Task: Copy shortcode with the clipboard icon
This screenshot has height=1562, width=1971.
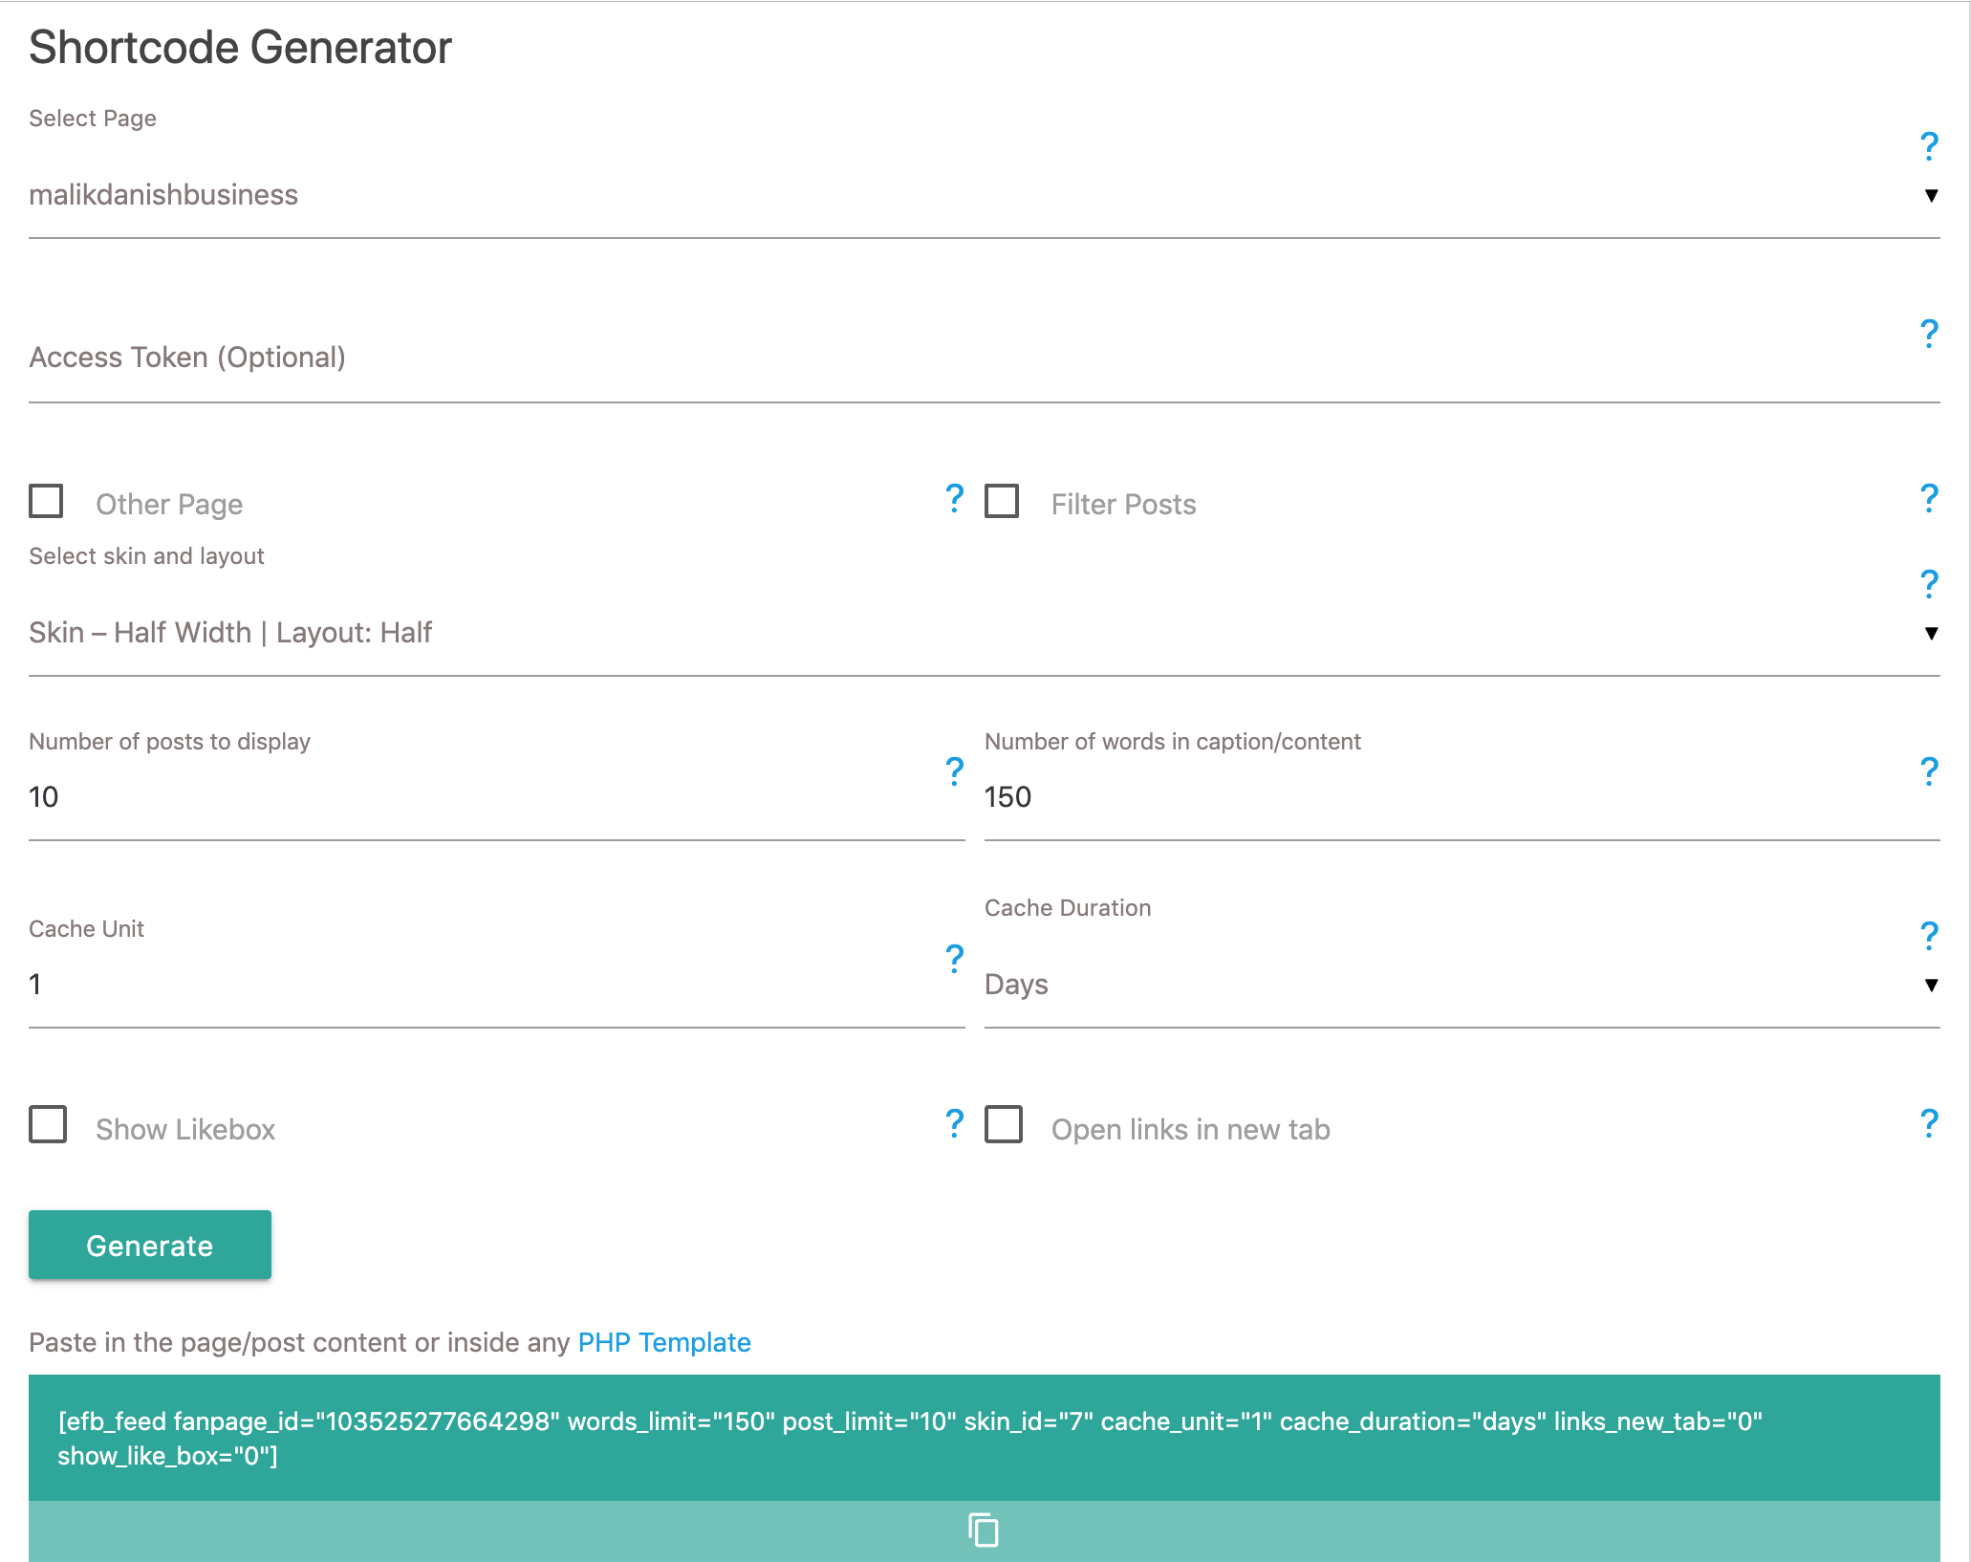Action: point(984,1529)
